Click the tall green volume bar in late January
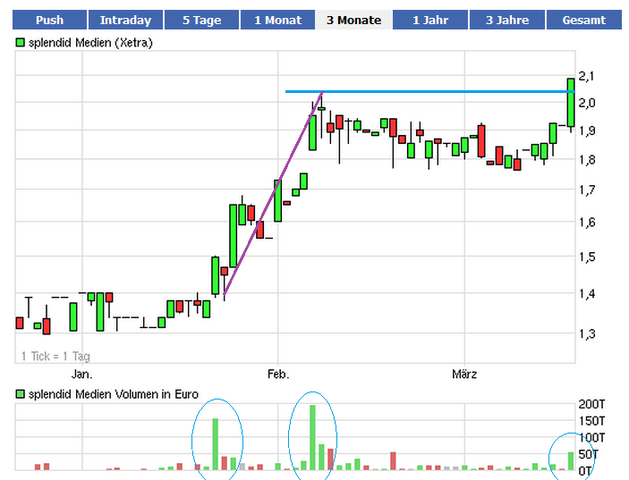The image size is (629, 480). (x=215, y=444)
